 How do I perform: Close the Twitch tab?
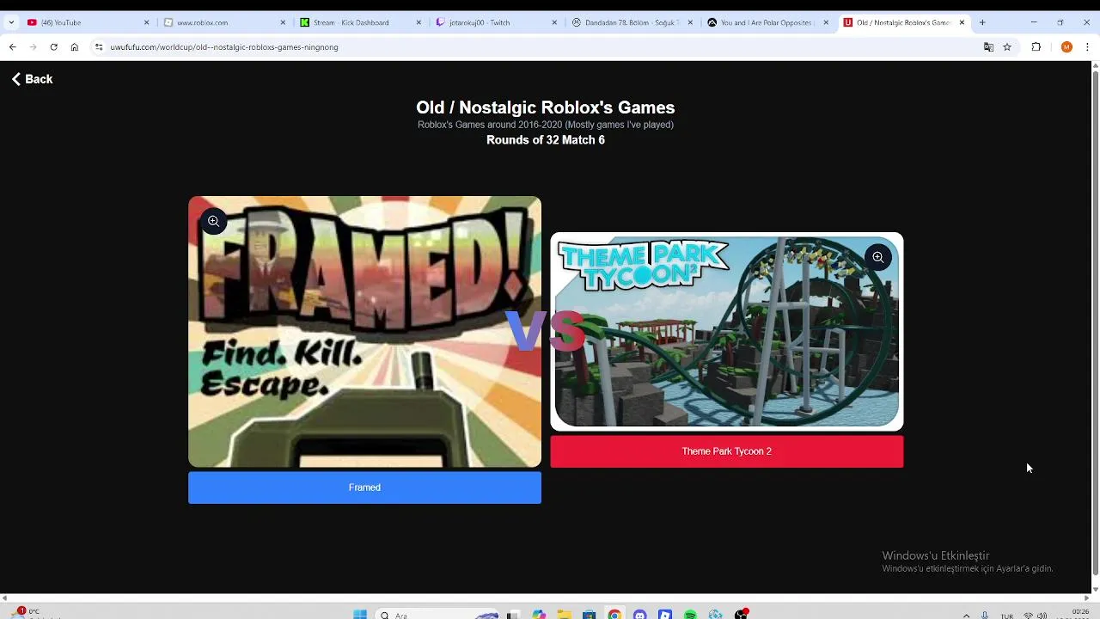coord(554,22)
